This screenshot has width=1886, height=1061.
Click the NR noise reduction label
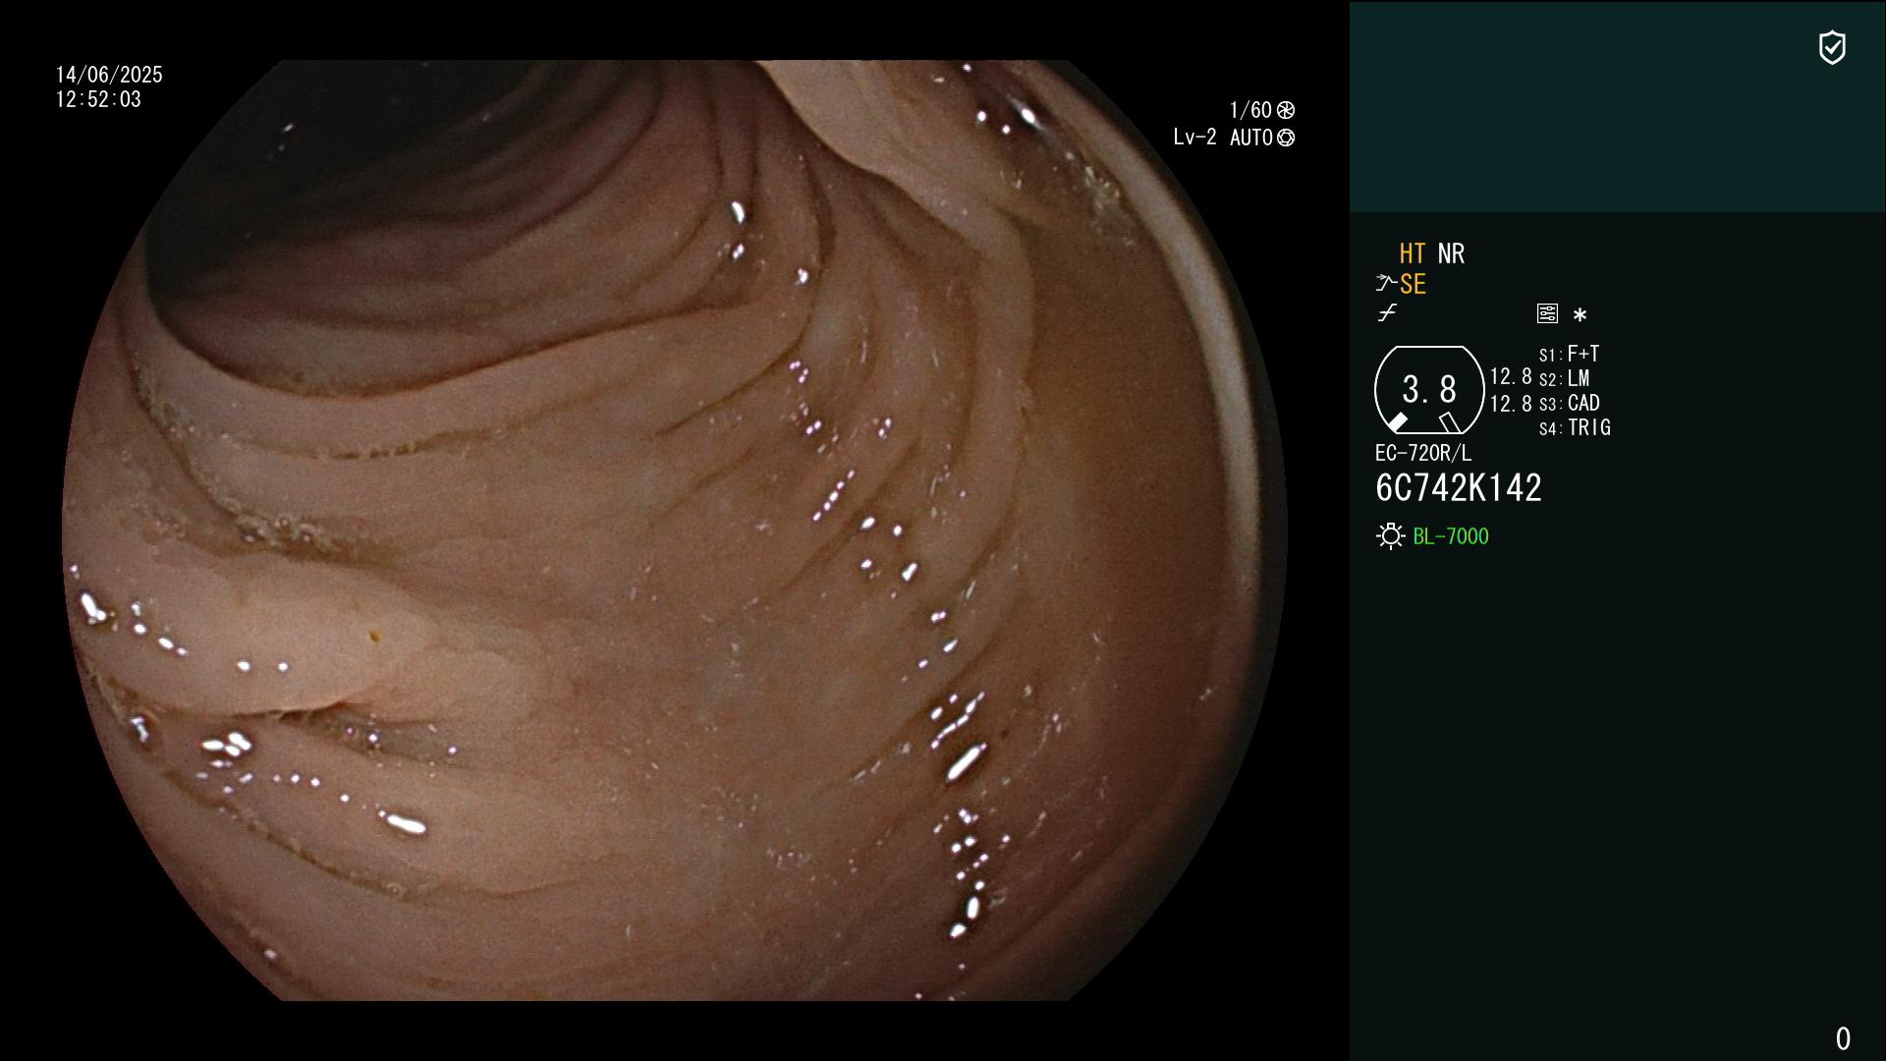tap(1451, 253)
